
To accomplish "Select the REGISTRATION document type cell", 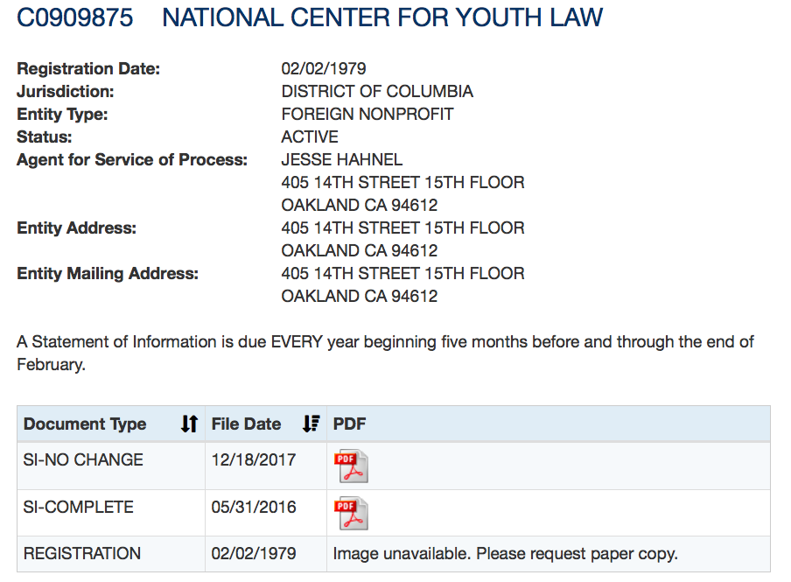I will tap(82, 554).
